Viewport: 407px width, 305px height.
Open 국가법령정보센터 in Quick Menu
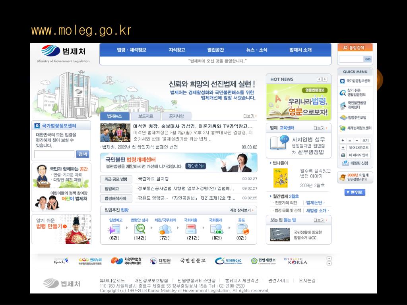[x=355, y=81]
